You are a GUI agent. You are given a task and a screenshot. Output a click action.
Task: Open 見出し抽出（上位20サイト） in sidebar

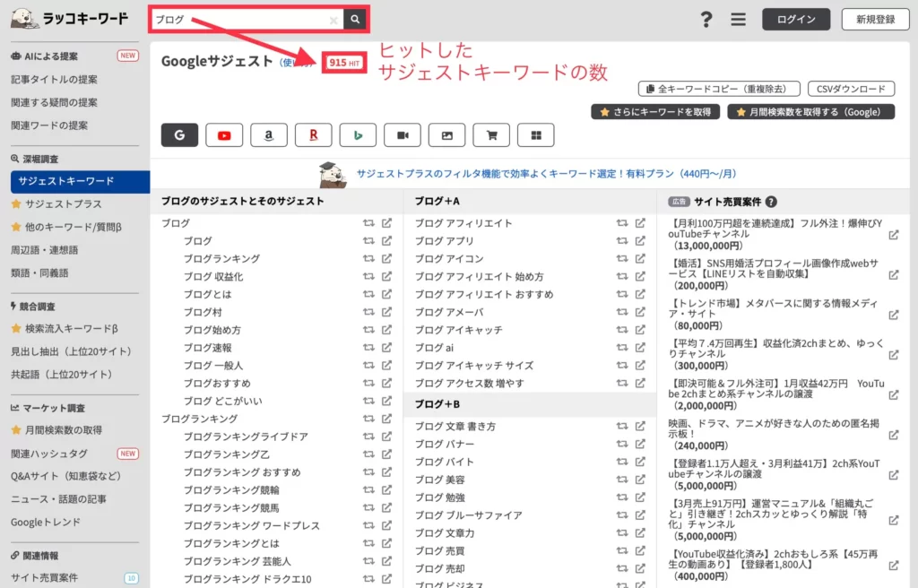tap(72, 351)
